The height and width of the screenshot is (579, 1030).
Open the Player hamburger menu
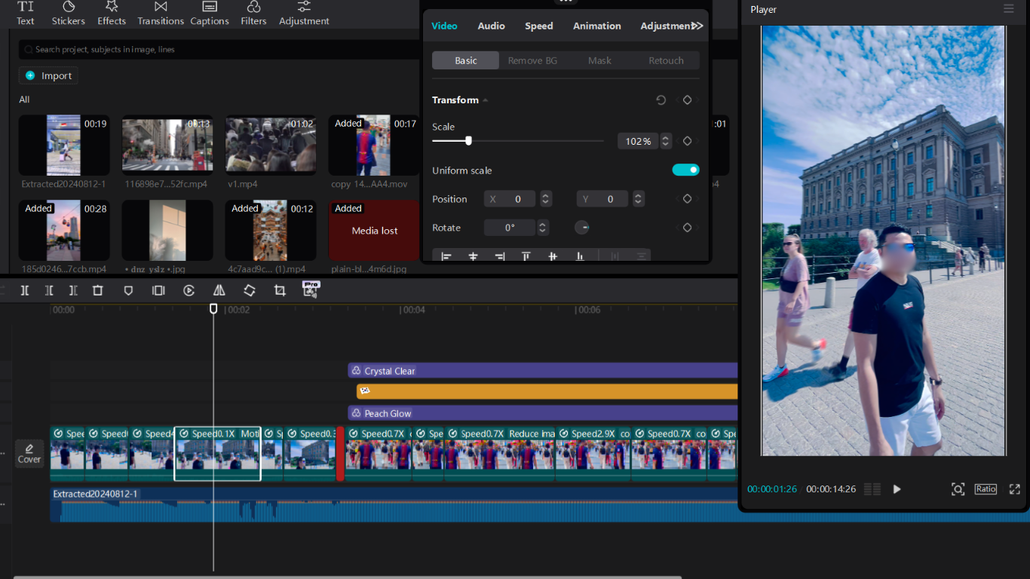pyautogui.click(x=1008, y=9)
